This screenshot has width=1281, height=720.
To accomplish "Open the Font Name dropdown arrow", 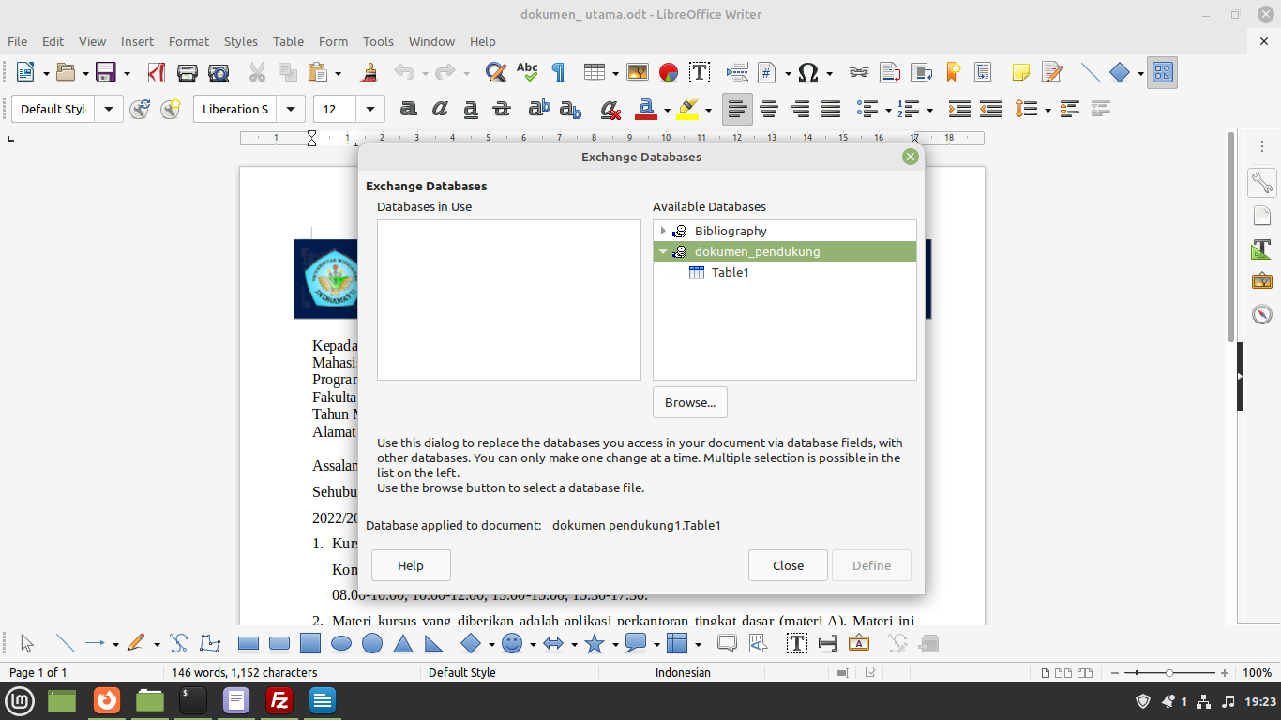I will pos(292,109).
